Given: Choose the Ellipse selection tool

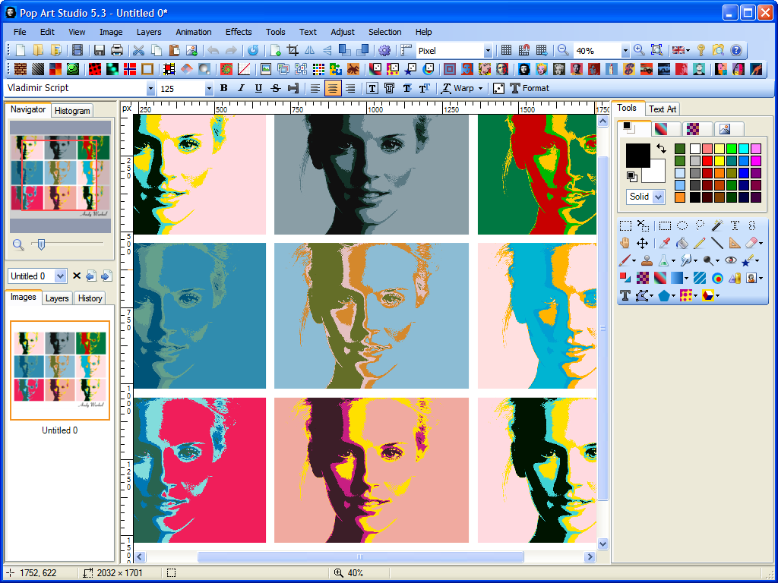Looking at the screenshot, I should pyautogui.click(x=682, y=226).
